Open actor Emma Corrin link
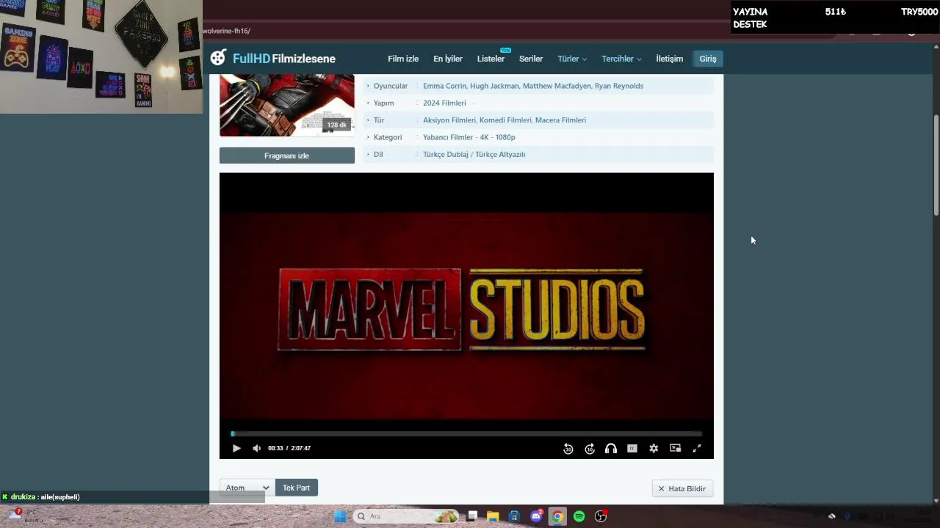940x528 pixels. (x=444, y=86)
